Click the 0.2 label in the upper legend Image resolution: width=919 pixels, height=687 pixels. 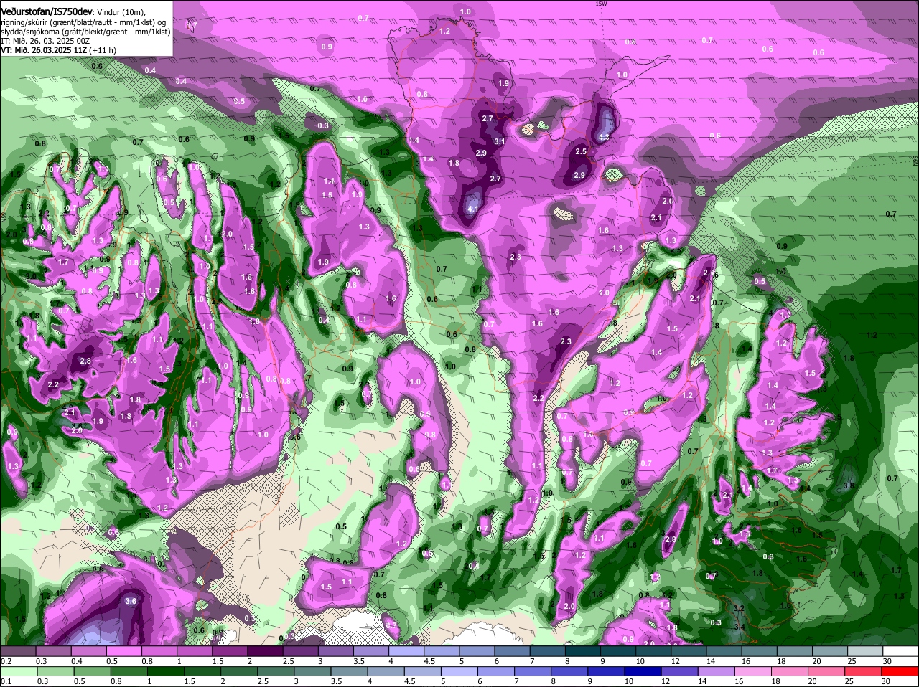click(6, 661)
